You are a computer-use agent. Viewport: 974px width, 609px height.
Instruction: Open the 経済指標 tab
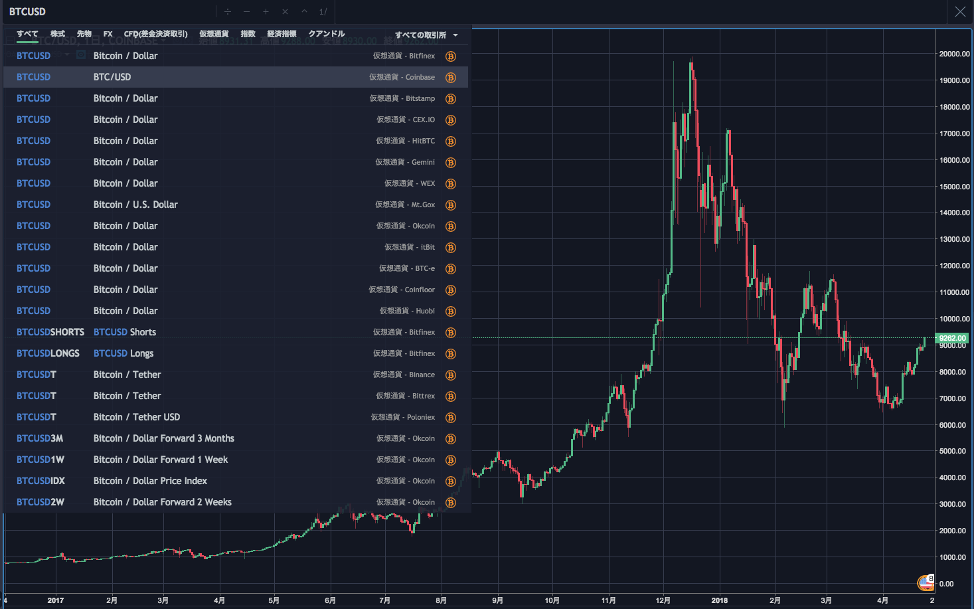[282, 34]
